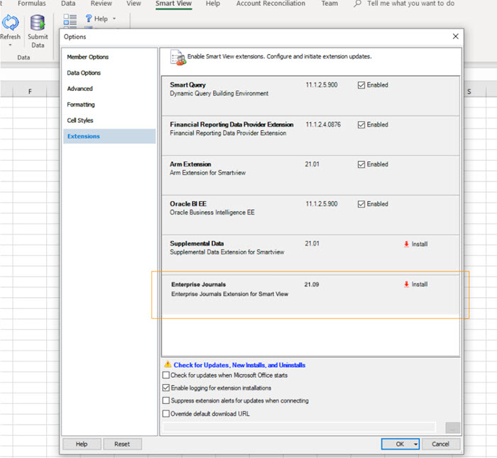The image size is (497, 458).
Task: Expand the Help dropdown arrow in ribbon
Action: [114, 18]
